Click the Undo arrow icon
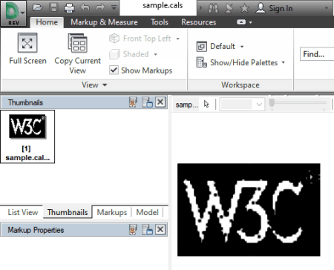The height and width of the screenshot is (270, 334). tap(85, 7)
